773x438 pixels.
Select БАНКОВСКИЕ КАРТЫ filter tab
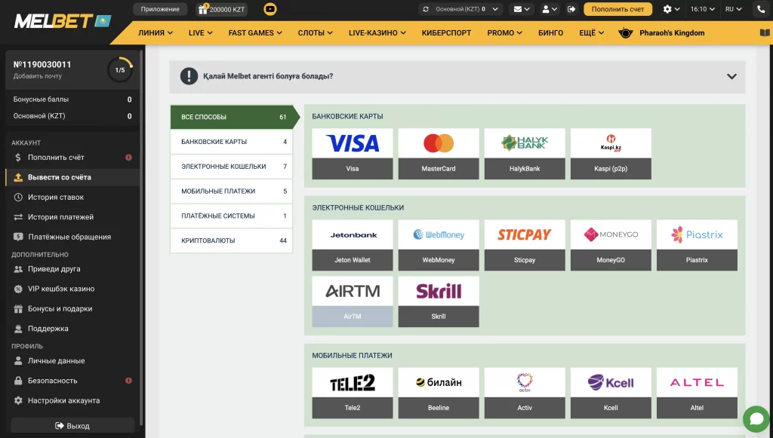click(231, 142)
